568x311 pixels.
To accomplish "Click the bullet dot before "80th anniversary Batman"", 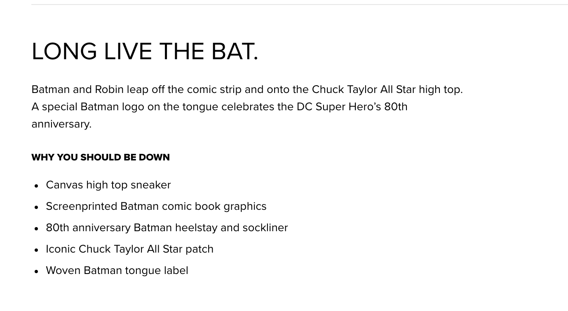I will pyautogui.click(x=37, y=229).
